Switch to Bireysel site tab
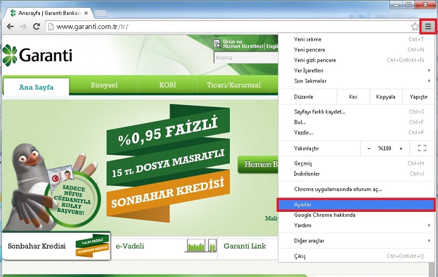This screenshot has height=277, width=438. click(104, 85)
